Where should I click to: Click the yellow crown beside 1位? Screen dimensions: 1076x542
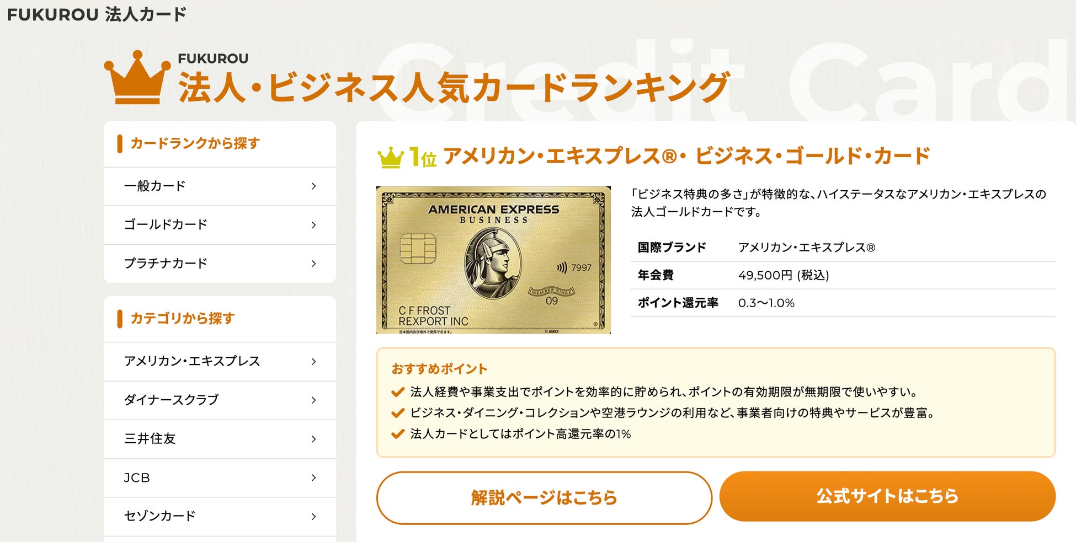(x=391, y=158)
